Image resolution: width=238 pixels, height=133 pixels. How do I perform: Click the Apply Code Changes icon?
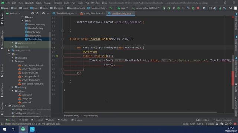pos(169,8)
